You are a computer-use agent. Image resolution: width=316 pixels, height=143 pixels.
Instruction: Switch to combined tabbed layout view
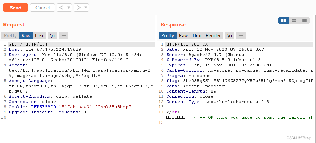305,21
